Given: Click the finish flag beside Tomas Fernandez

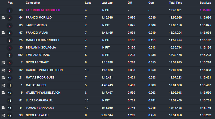Looking at the screenshot, I should (3, 108).
